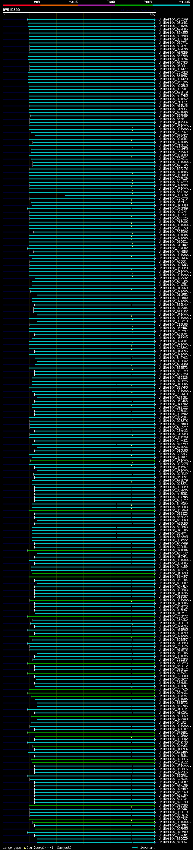Select hit label UniRef100_A8IWJ8
The width and height of the screenshot is (193, 850).
click(173, 106)
